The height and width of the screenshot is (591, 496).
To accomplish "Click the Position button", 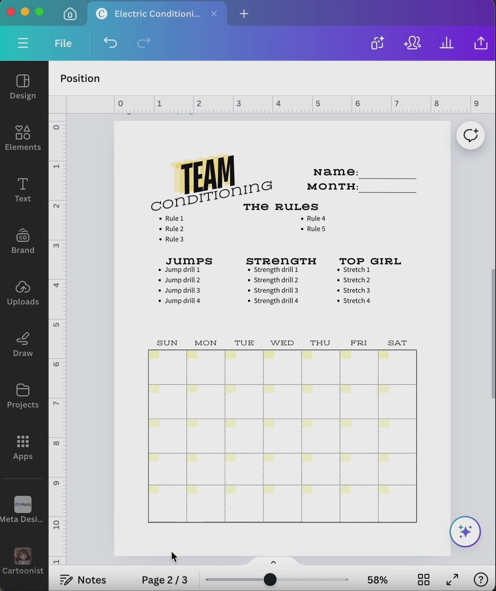I will (80, 78).
